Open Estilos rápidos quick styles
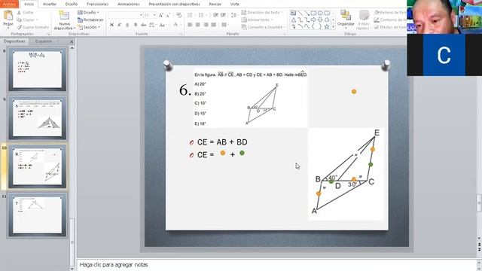Screen dimensions: 482x271 click(x=364, y=20)
